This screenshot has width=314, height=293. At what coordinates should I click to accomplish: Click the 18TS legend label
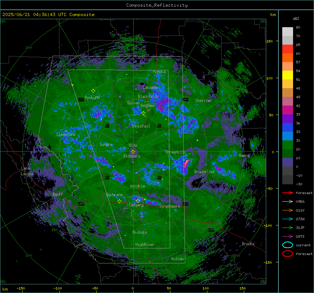(x=300, y=237)
